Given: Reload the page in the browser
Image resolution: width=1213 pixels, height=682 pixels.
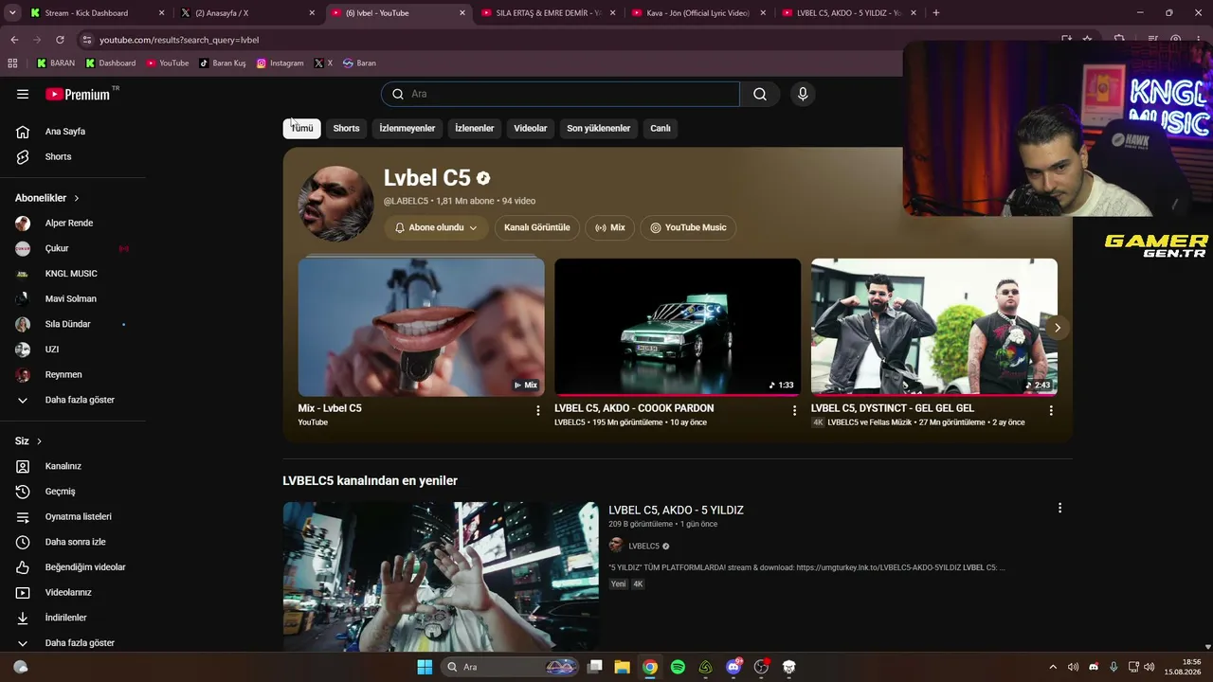Looking at the screenshot, I should (60, 40).
